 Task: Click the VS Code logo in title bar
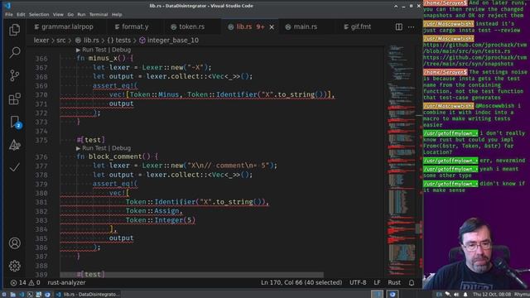click(7, 6)
